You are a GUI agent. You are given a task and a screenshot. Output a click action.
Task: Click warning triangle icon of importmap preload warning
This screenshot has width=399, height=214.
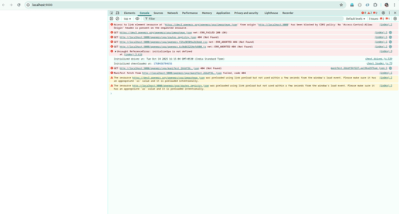click(x=112, y=78)
